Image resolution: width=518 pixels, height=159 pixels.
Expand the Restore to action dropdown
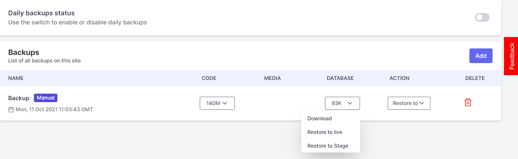(x=409, y=103)
